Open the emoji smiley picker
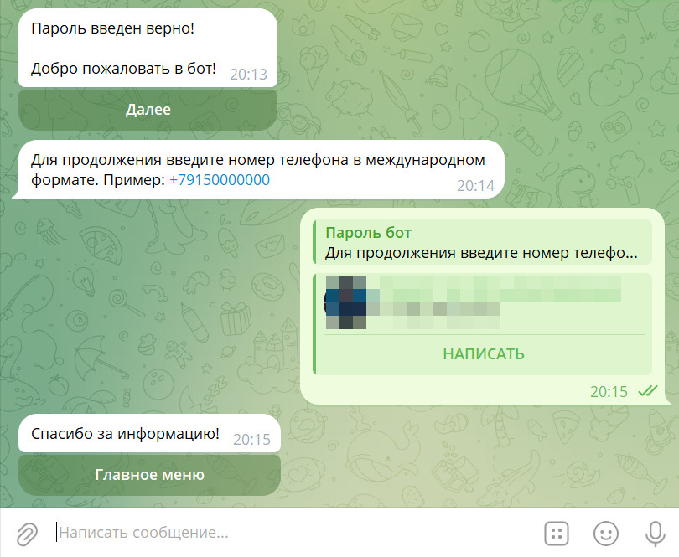 coord(605,534)
